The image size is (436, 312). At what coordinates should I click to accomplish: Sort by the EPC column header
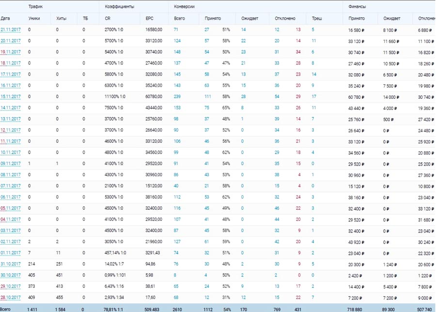coord(149,18)
